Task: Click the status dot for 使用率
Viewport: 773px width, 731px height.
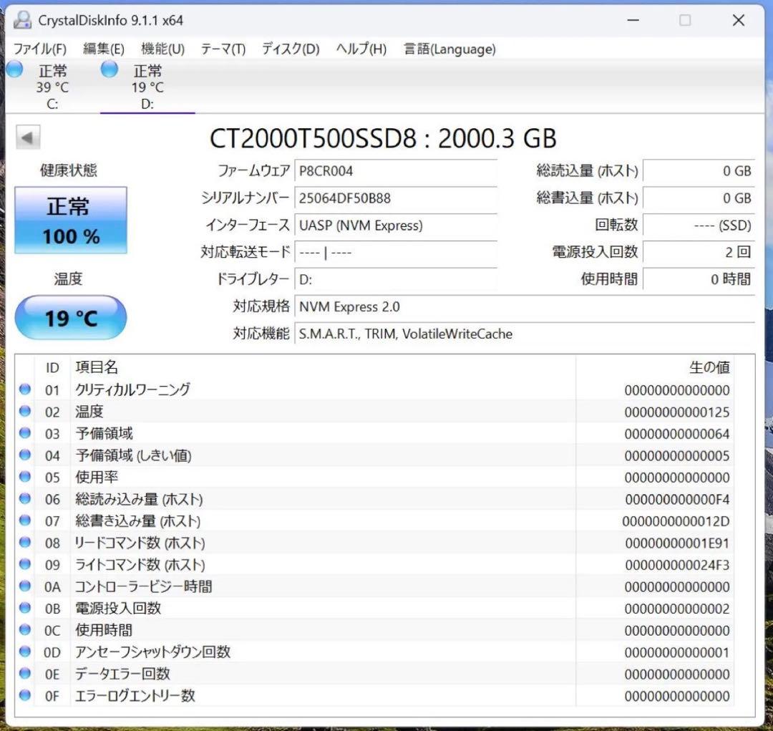Action: (x=26, y=477)
